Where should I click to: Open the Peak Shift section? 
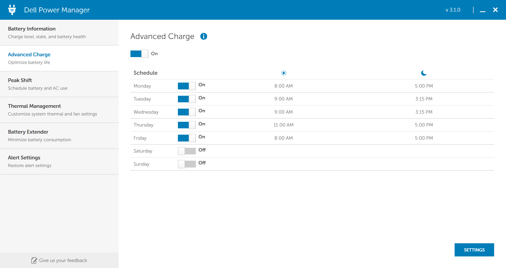[x=59, y=84]
